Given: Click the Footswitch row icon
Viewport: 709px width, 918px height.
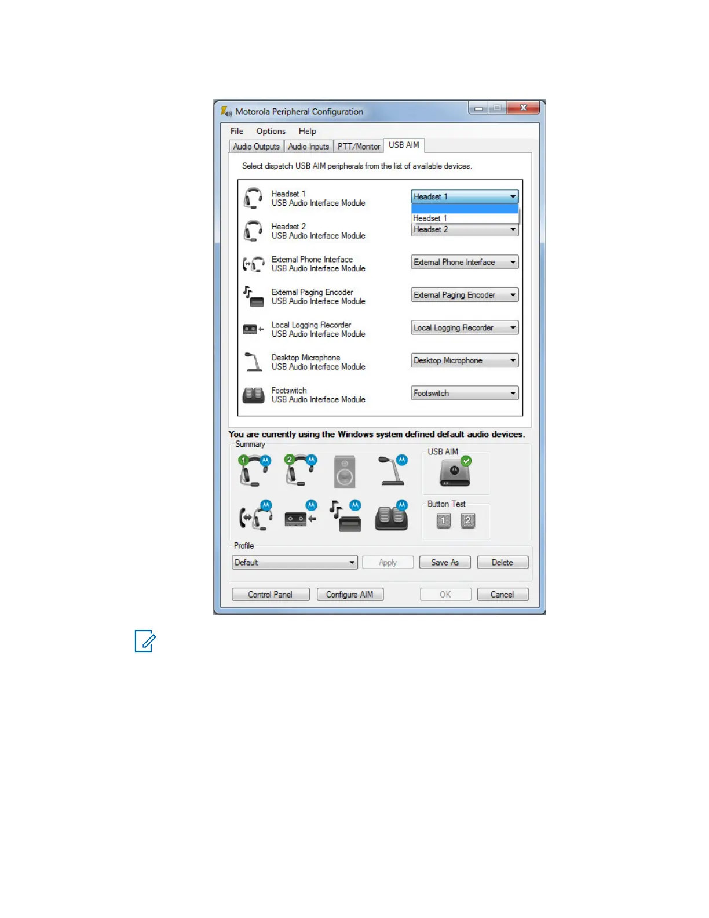Looking at the screenshot, I should click(253, 395).
